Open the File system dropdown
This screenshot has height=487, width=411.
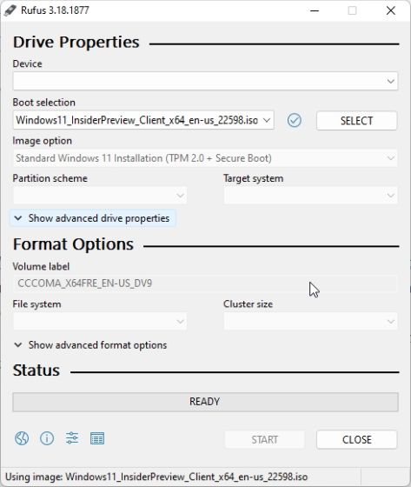(100, 321)
